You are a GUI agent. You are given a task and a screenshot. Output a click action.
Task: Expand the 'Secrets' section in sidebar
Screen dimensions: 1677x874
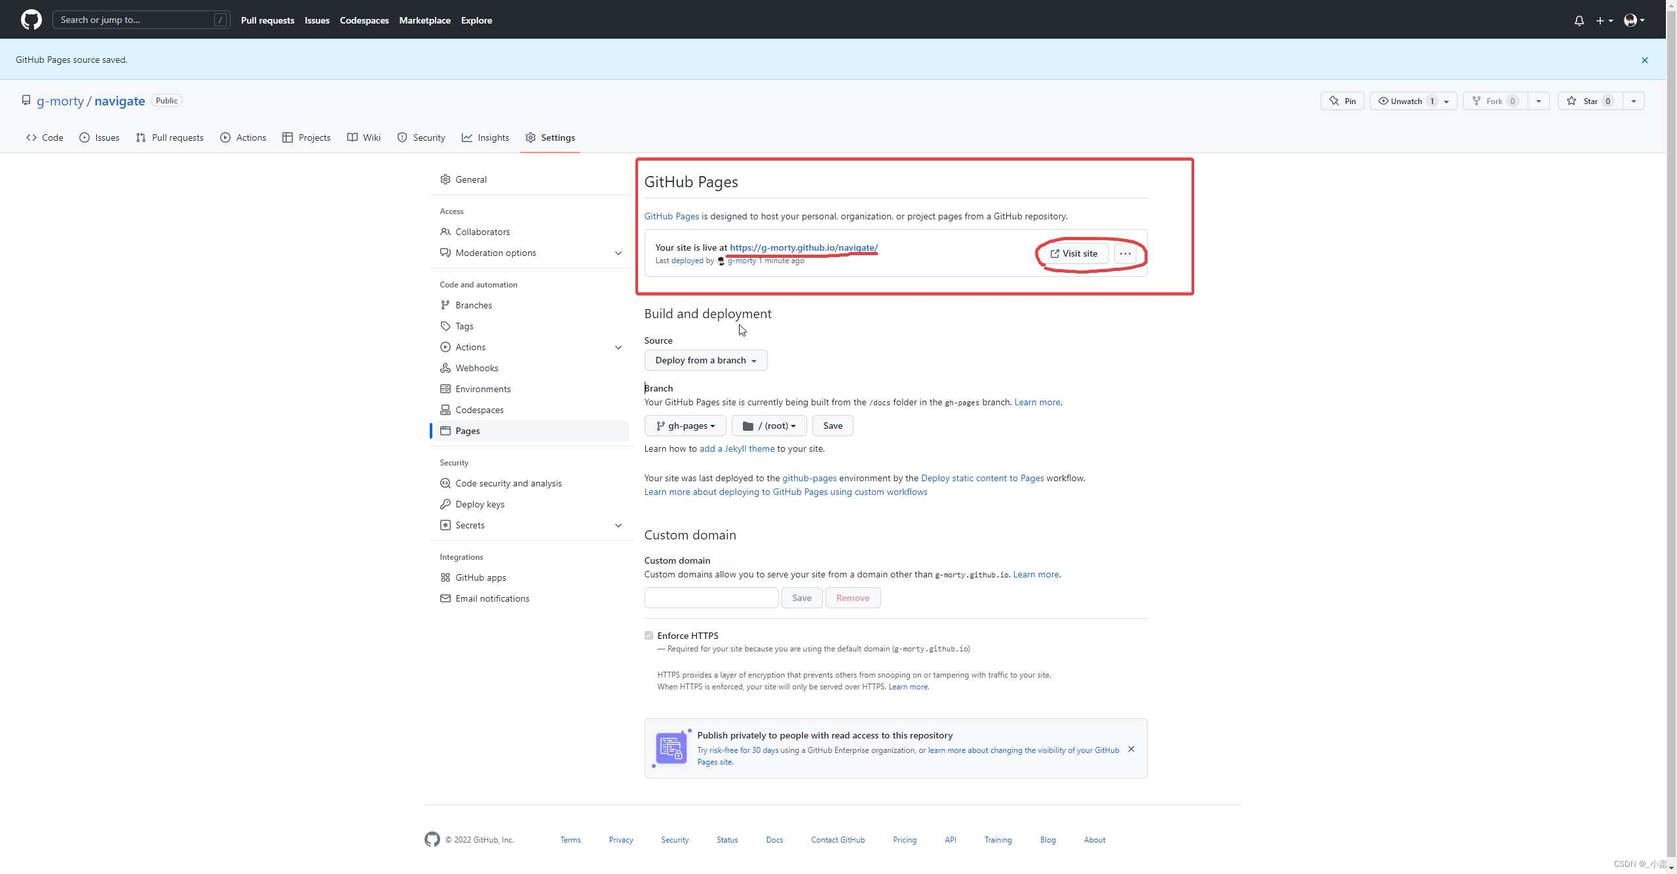[x=616, y=524]
